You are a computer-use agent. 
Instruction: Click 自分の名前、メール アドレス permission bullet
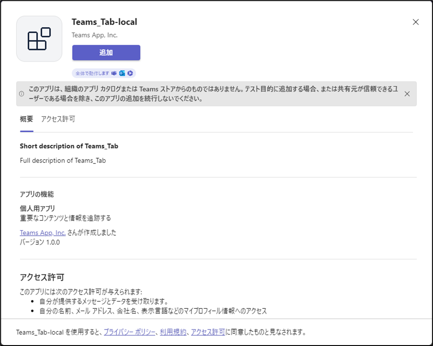(153, 311)
